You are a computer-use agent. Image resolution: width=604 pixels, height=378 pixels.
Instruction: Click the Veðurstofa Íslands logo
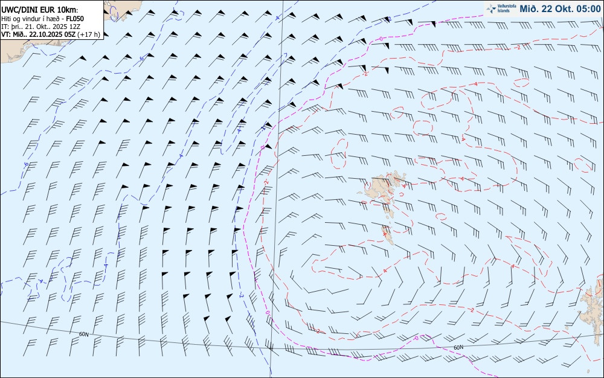coord(500,8)
